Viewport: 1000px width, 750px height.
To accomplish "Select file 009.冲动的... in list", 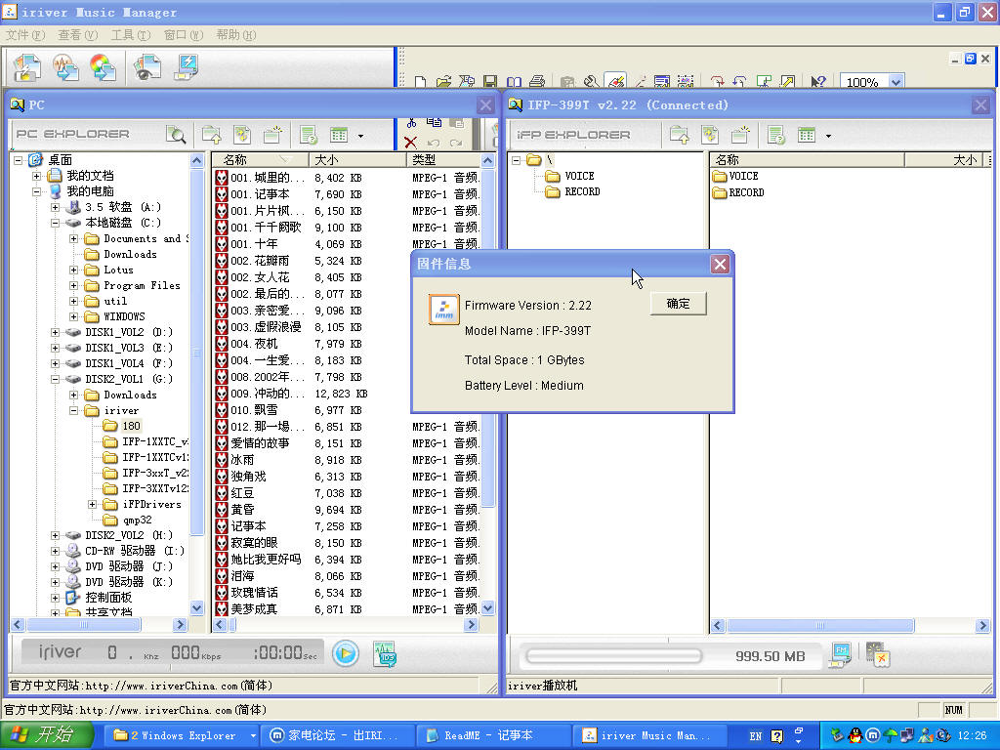I will pos(268,394).
